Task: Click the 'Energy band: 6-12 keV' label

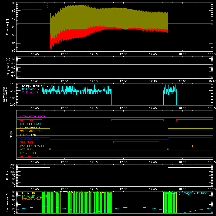Action: (38, 86)
